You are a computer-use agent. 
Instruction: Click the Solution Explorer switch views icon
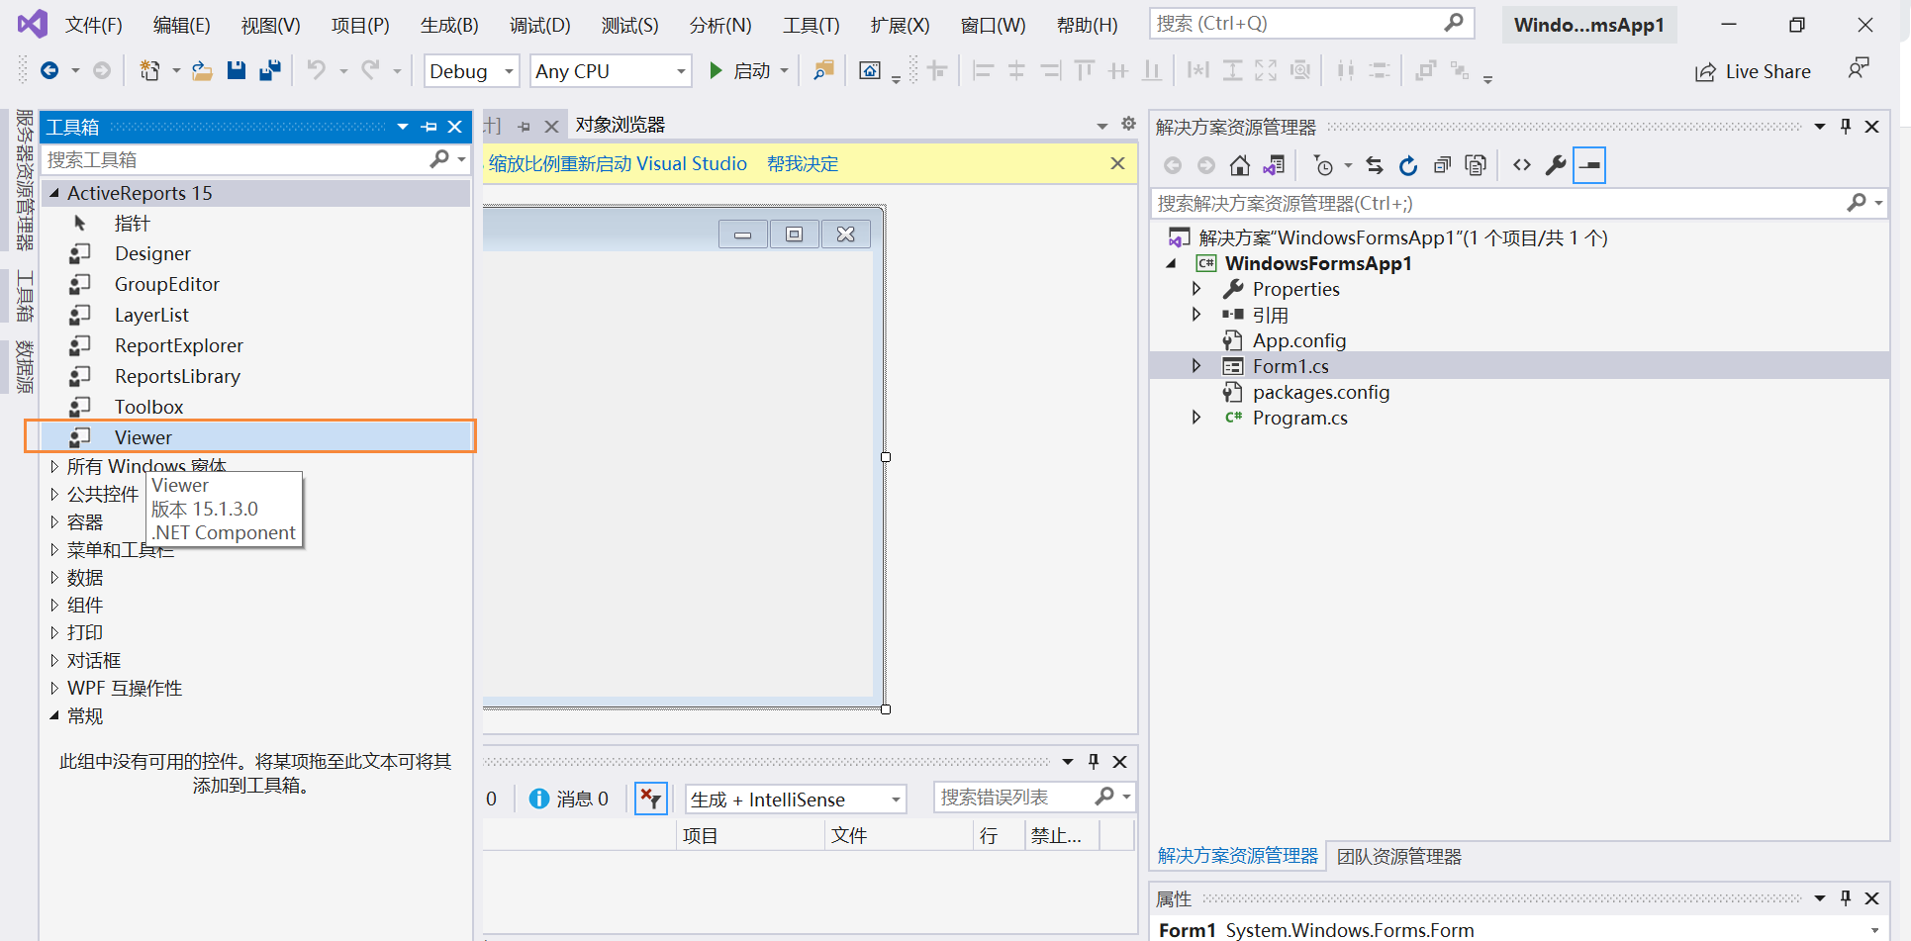coord(1274,165)
